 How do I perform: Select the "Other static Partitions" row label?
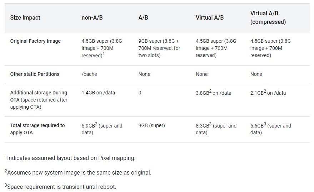tap(35, 74)
